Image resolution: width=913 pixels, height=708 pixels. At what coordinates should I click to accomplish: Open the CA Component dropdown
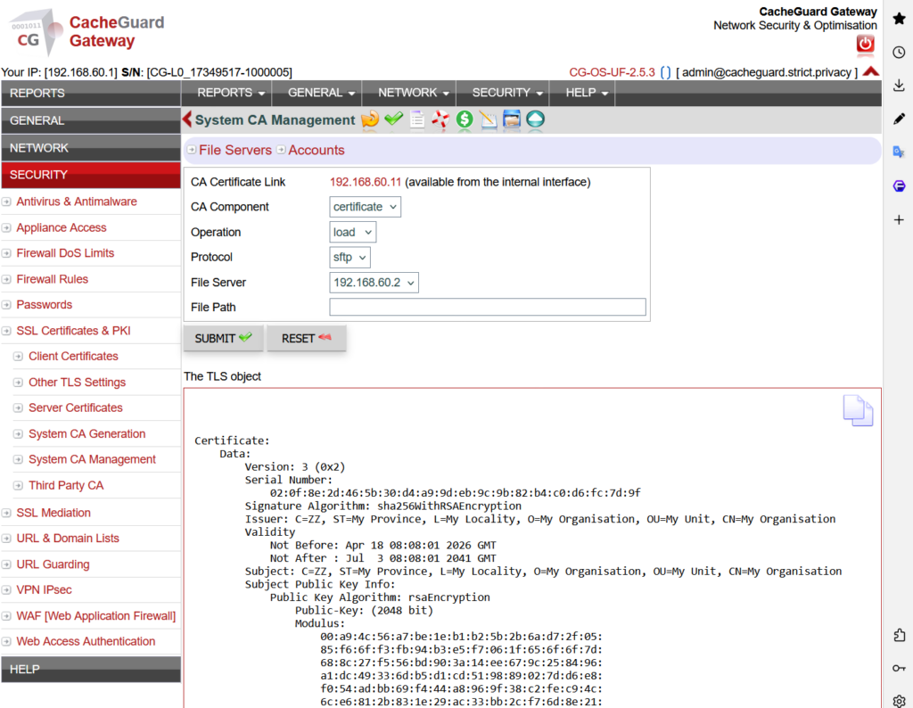[x=365, y=206]
